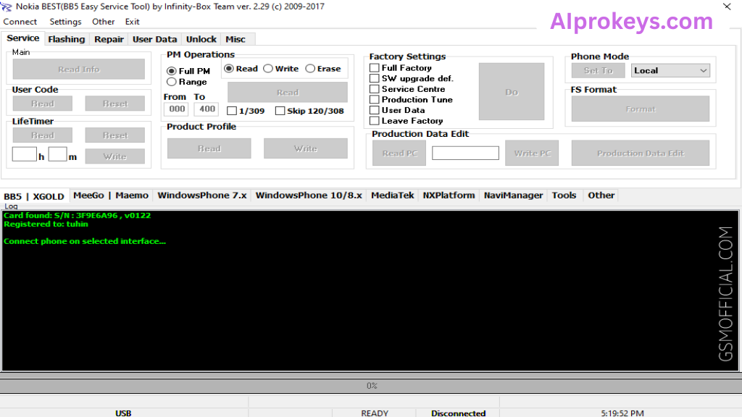Screen dimensions: 742x417
Task: Check the Service Centre option
Action: (407, 89)
